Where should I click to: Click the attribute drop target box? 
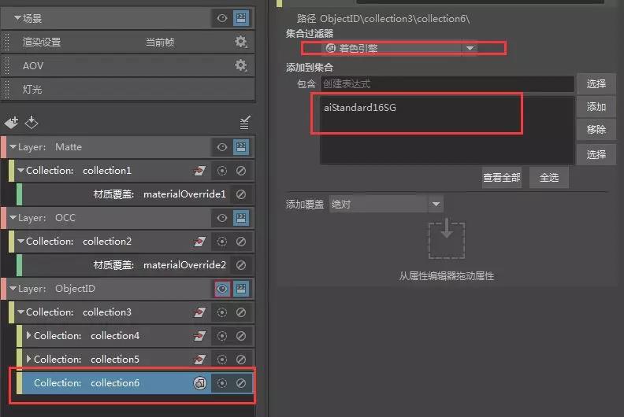click(447, 240)
